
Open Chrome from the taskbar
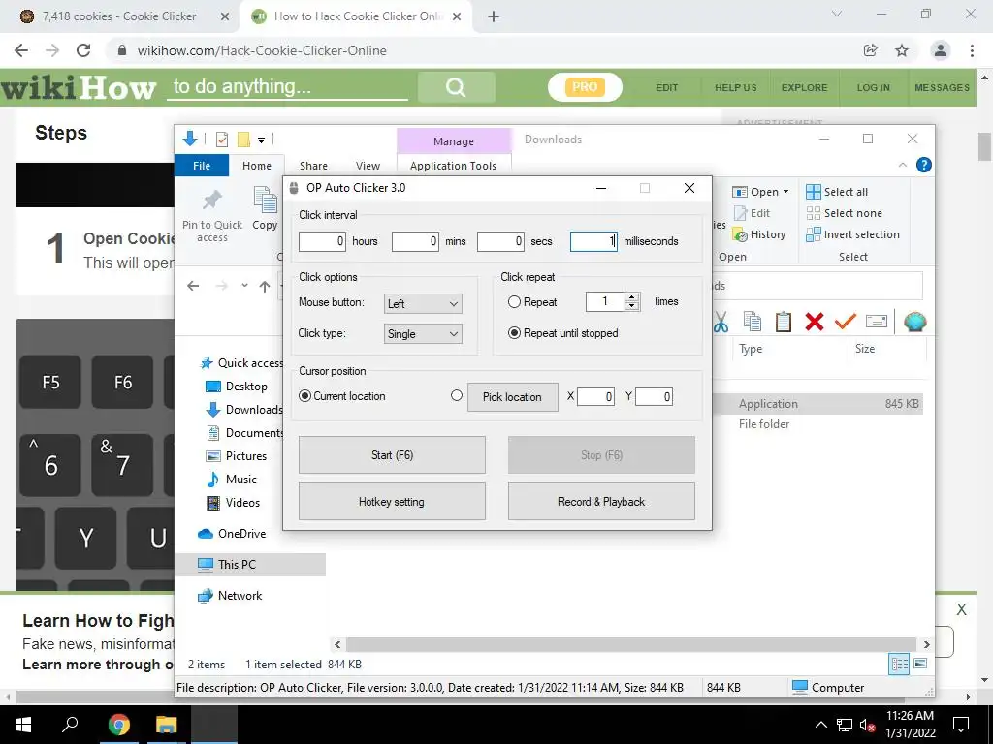pos(118,725)
